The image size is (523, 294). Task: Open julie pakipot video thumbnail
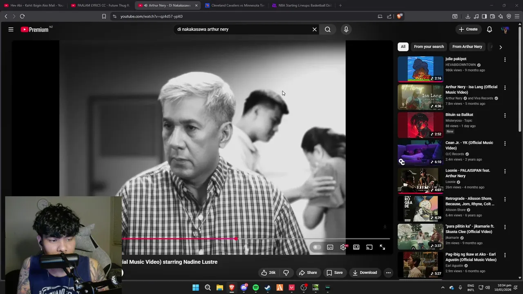pyautogui.click(x=420, y=69)
